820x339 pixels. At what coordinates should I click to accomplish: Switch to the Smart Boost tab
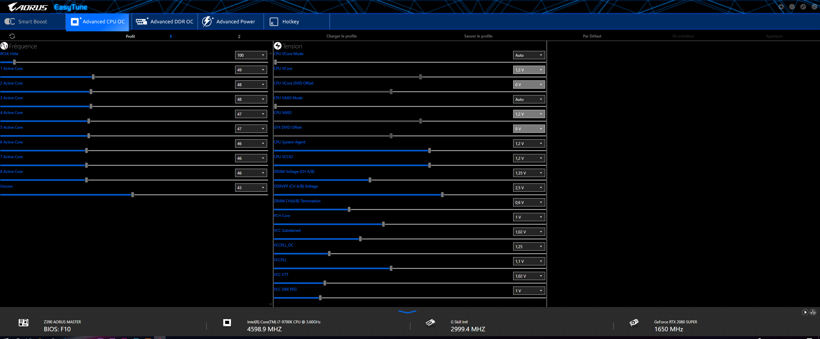[33, 21]
